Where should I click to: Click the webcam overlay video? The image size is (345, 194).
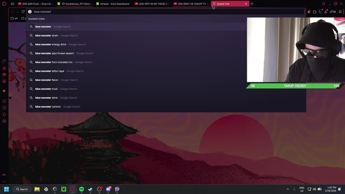click(296, 50)
